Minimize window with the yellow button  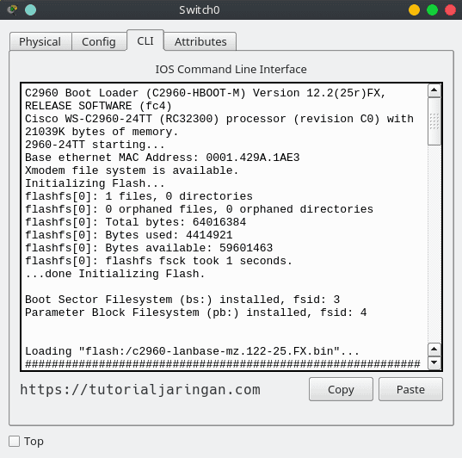pos(414,10)
